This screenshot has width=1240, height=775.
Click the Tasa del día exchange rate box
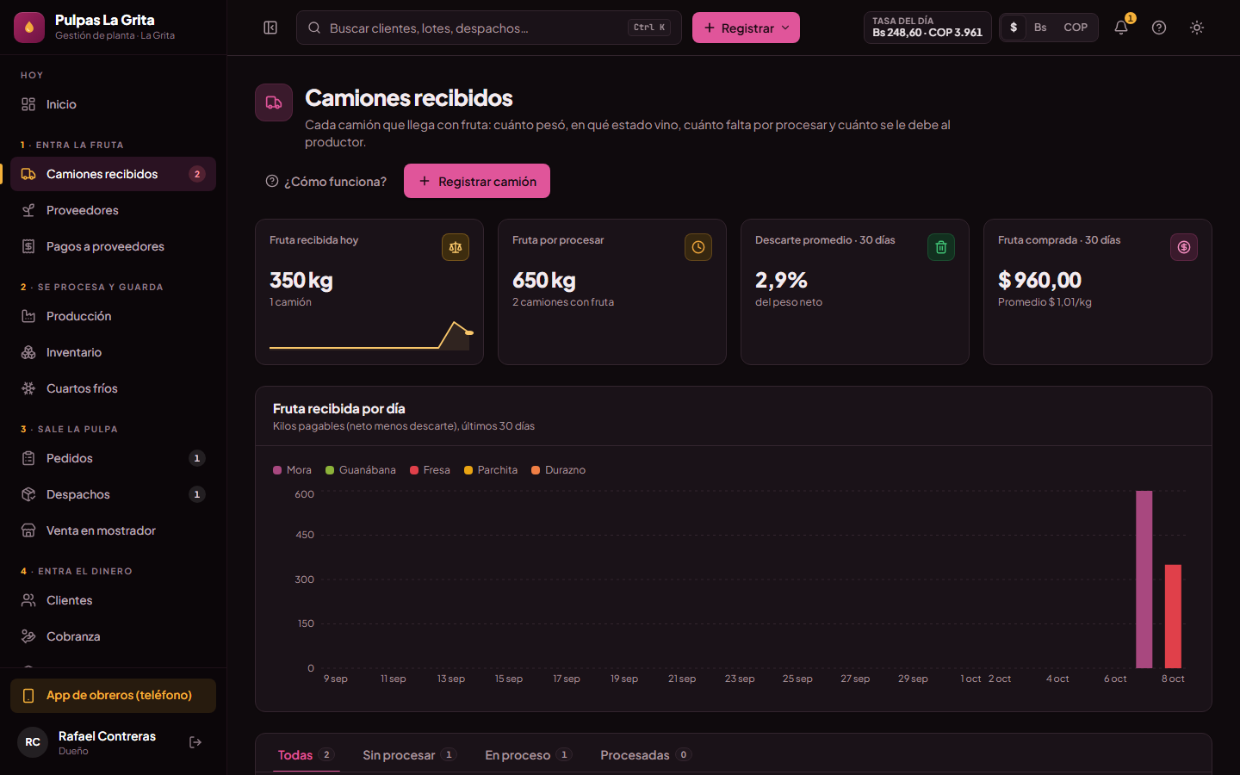(x=927, y=28)
